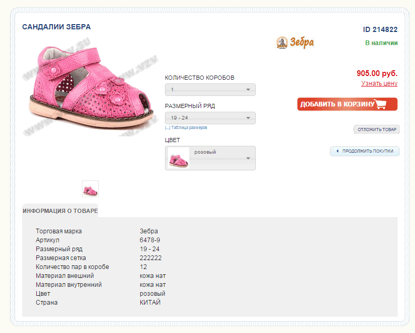The height and width of the screenshot is (333, 415).
Task: Expand the Размерный ряд dropdown showing 19 - 24
Action: (x=210, y=118)
